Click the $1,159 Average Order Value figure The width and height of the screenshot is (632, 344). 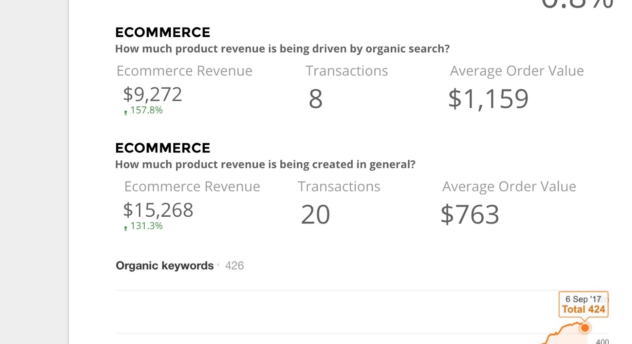pos(488,99)
